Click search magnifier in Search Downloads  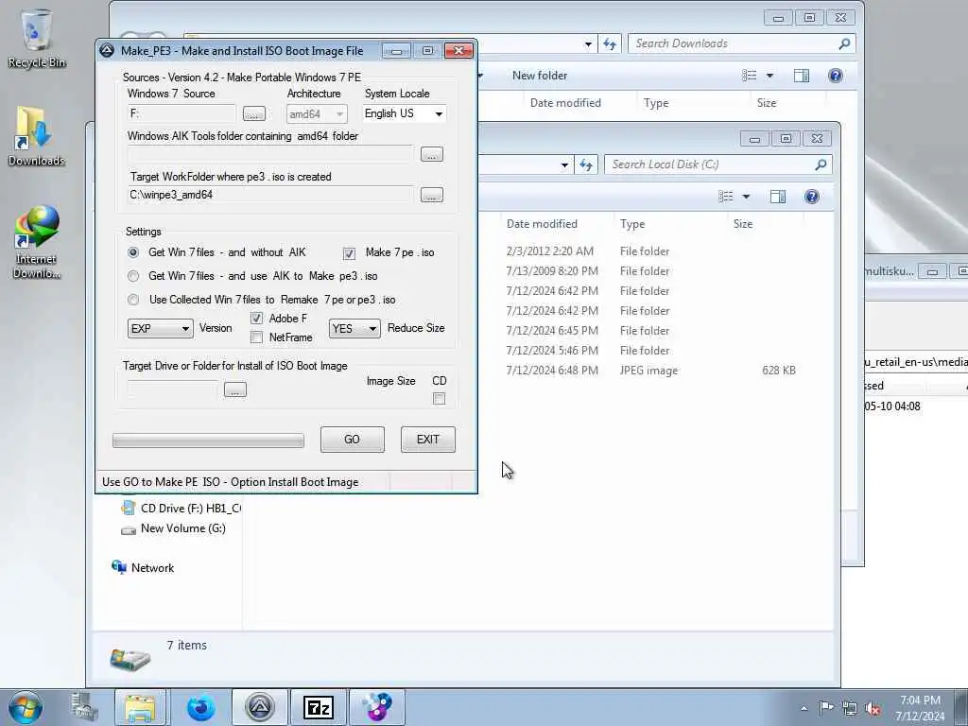coord(844,43)
